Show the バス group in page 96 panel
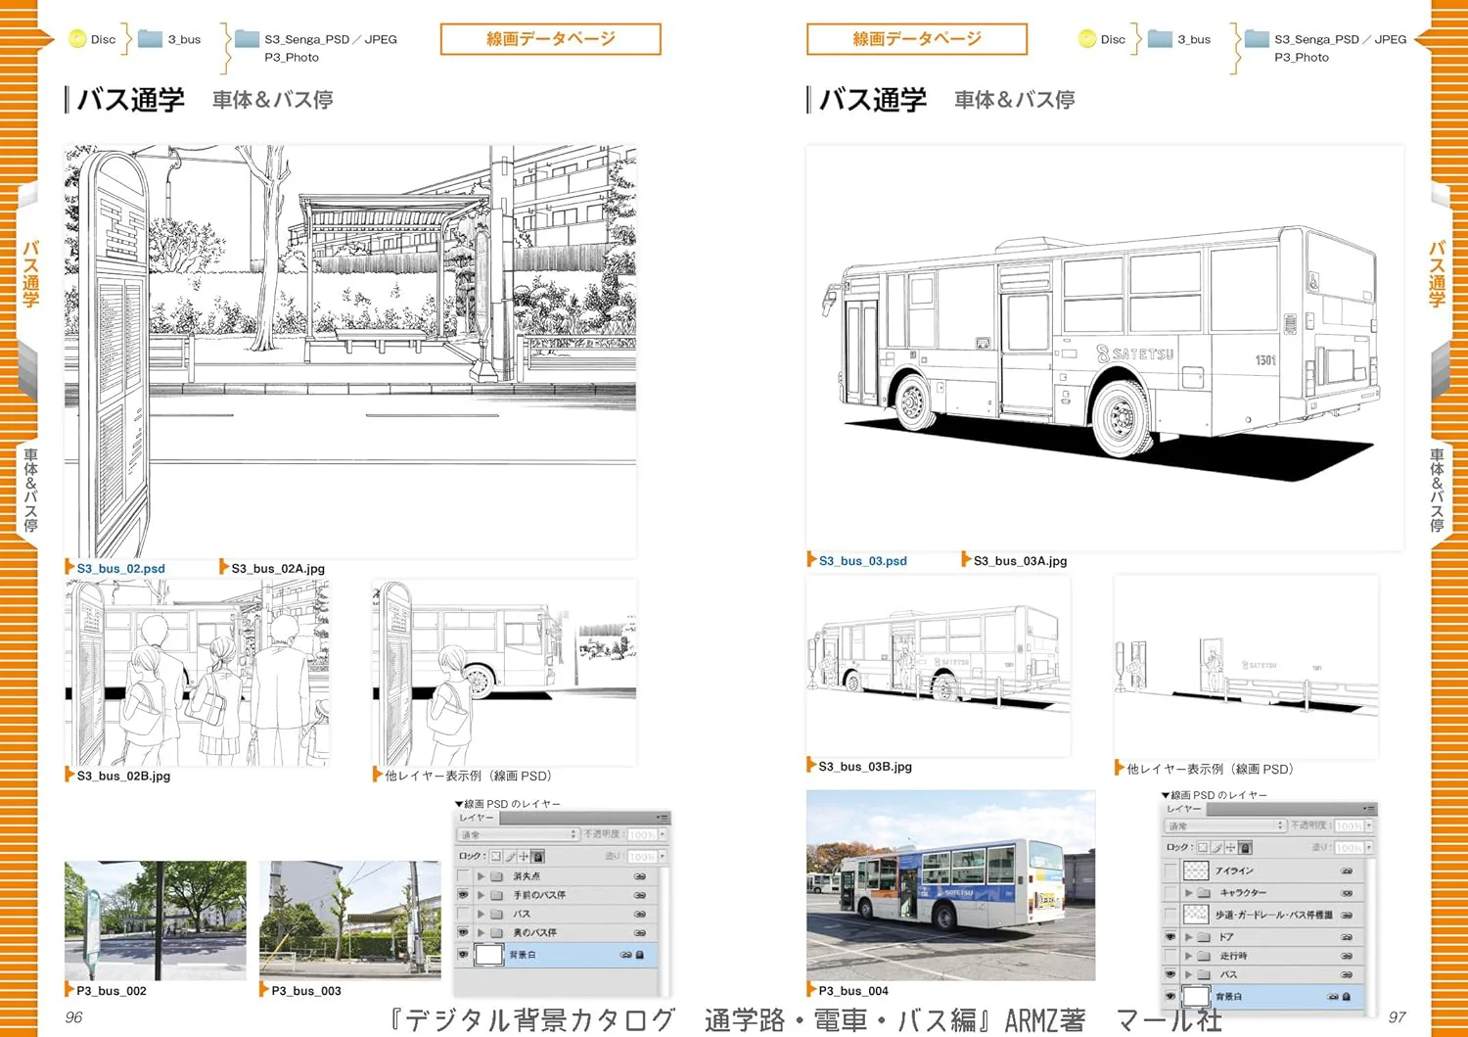 click(463, 914)
